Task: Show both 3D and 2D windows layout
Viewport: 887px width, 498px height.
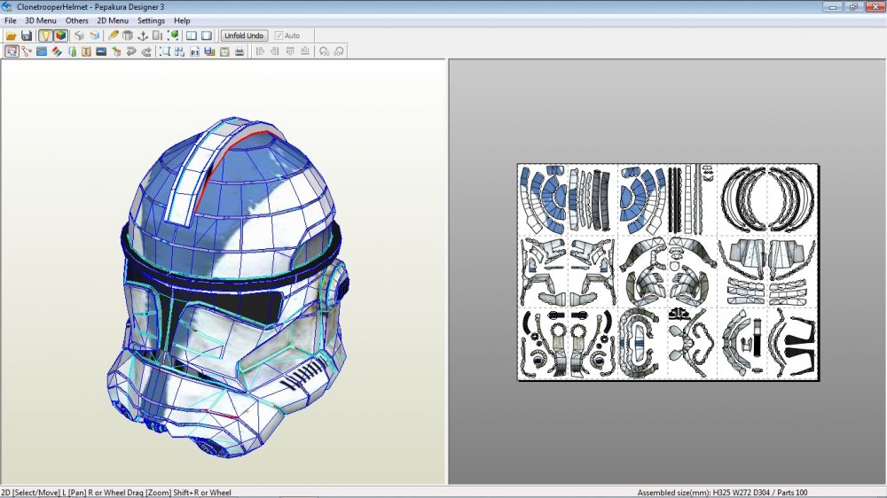Action: 192,35
